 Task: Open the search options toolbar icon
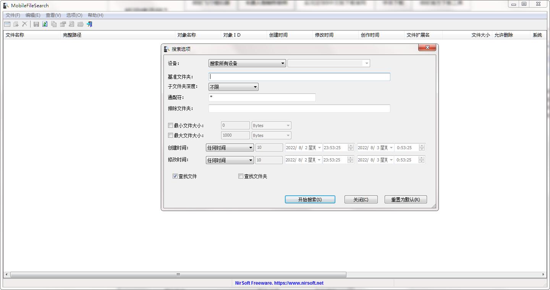(7, 24)
